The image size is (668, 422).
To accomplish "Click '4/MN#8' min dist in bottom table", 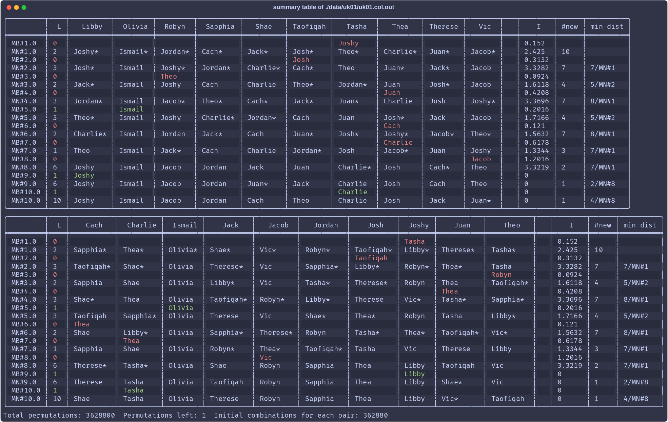I will 636,399.
